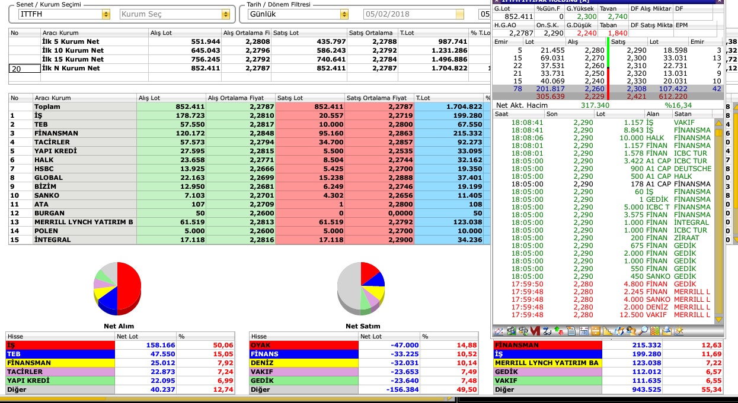Screen dimensions: 738x403
Task: Click the Tavan value 2,740
Action: pyautogui.click(x=618, y=17)
